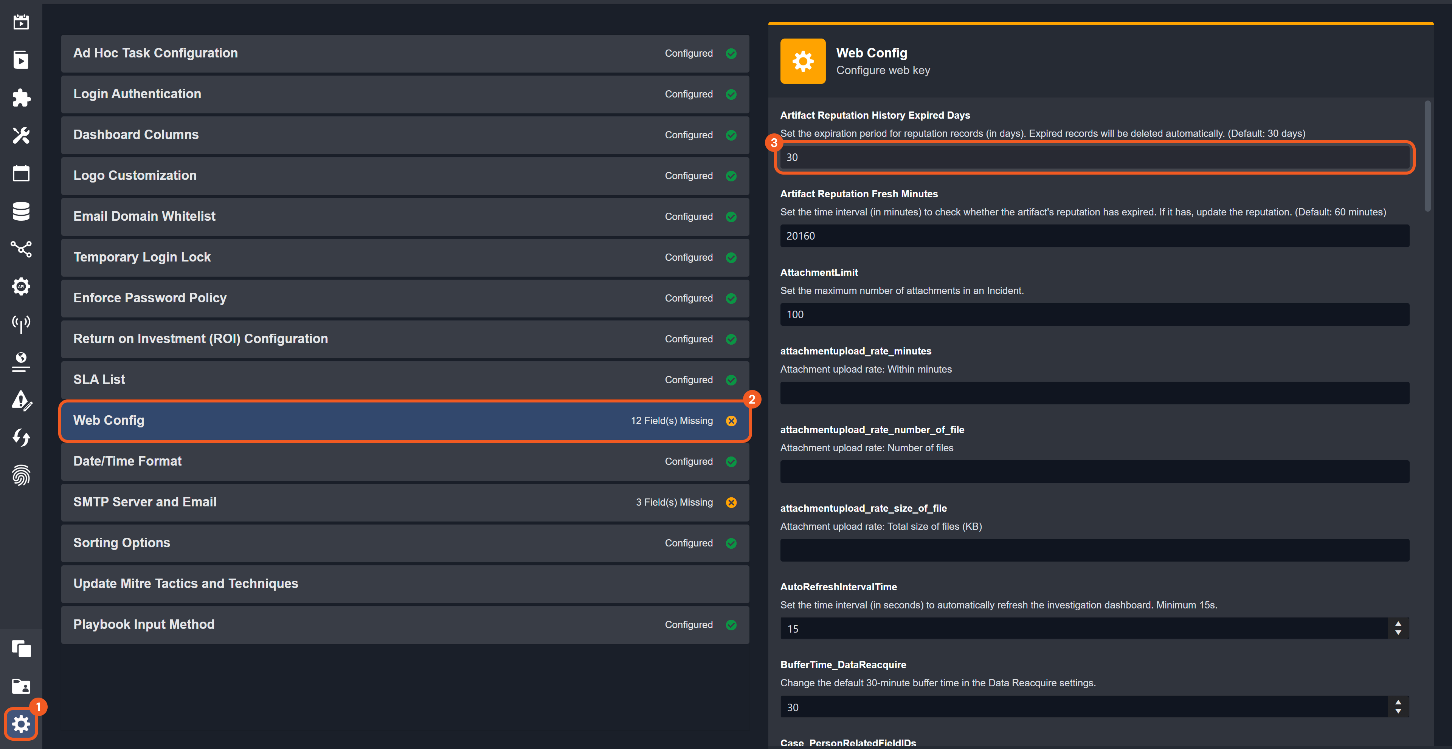The height and width of the screenshot is (749, 1452).
Task: Click the fingerprint icon in left sidebar
Action: pyautogui.click(x=21, y=475)
